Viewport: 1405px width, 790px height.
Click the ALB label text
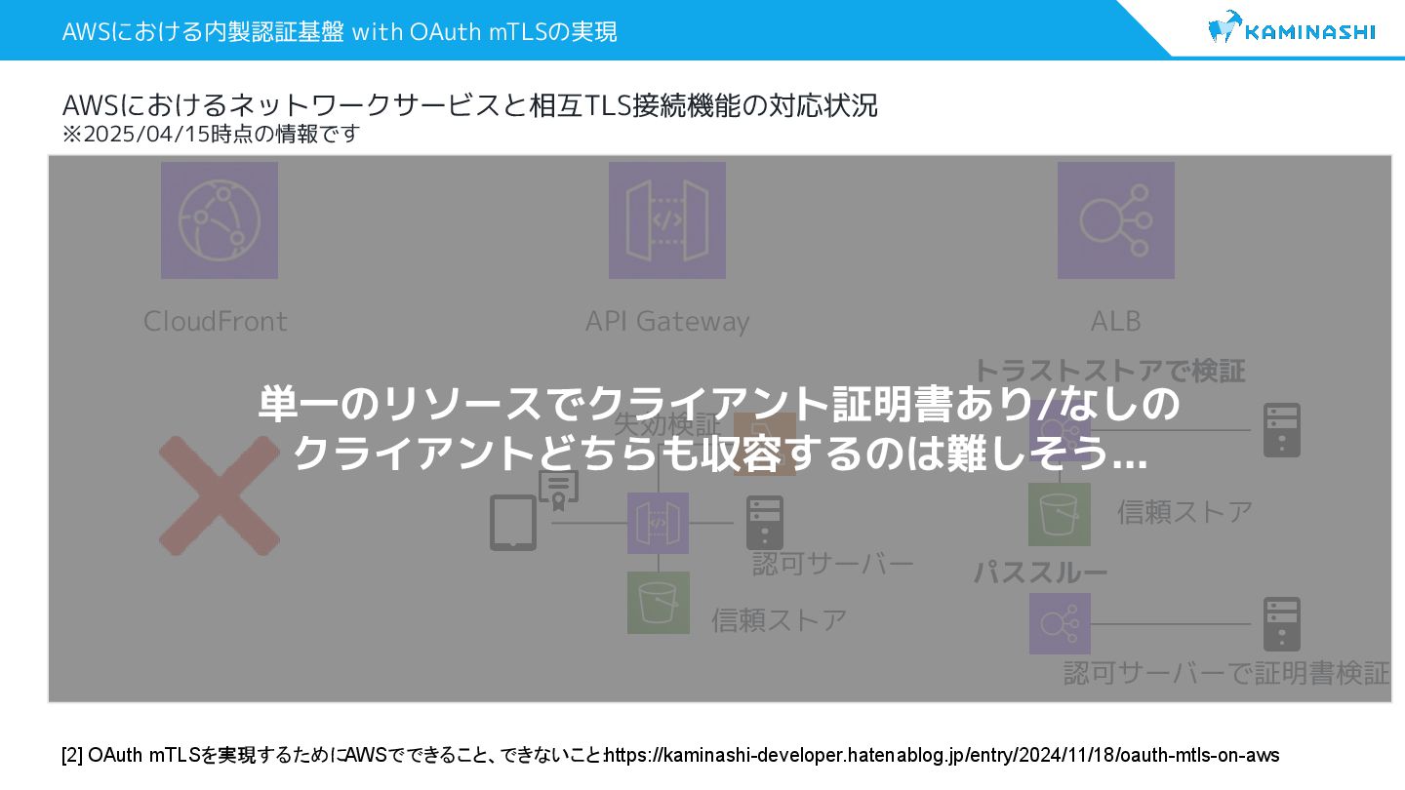[1116, 321]
